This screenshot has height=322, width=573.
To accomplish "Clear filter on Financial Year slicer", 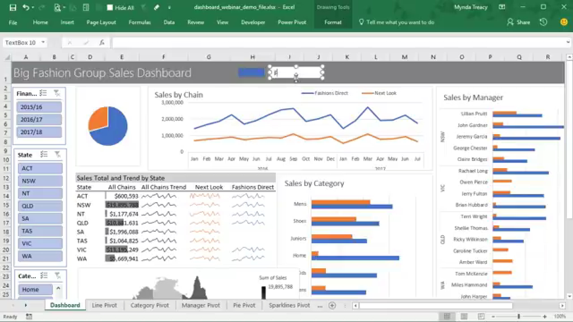I will pos(57,93).
